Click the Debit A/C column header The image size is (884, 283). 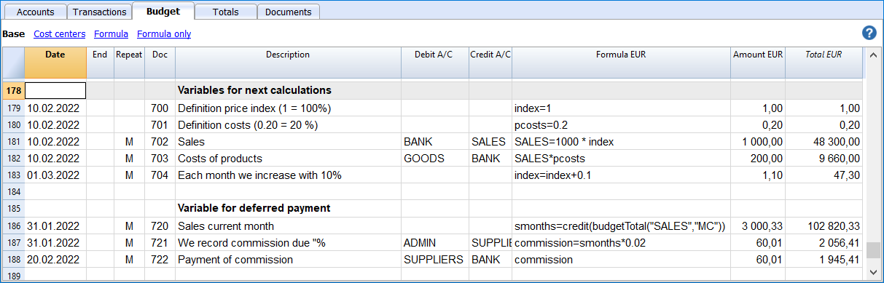tap(435, 63)
